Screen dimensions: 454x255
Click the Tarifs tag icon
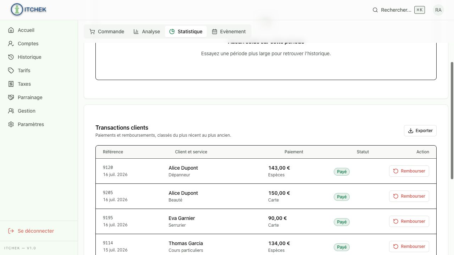coord(11,70)
